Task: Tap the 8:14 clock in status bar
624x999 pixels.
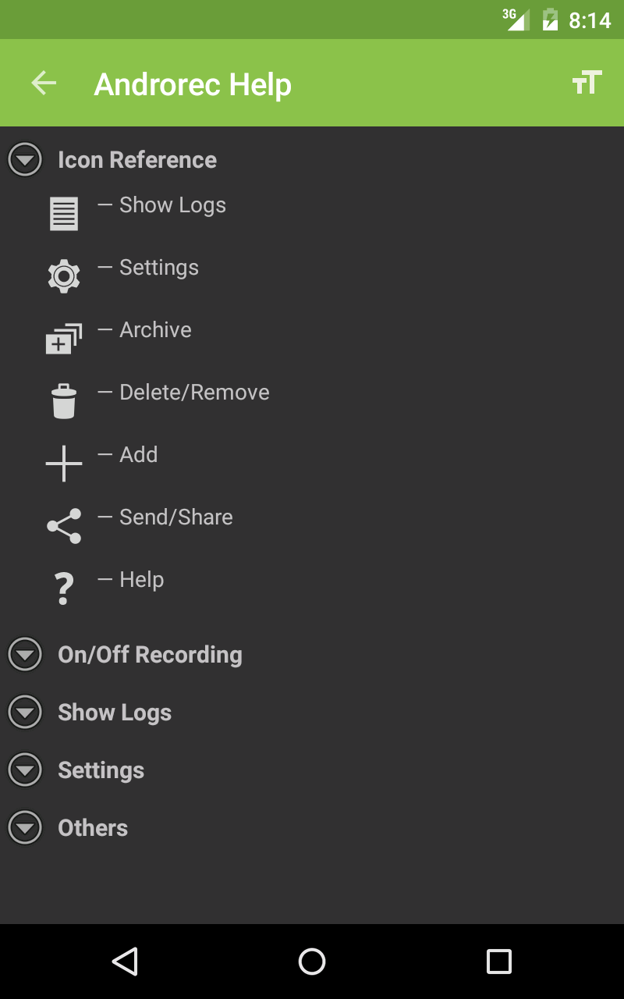Action: 590,20
